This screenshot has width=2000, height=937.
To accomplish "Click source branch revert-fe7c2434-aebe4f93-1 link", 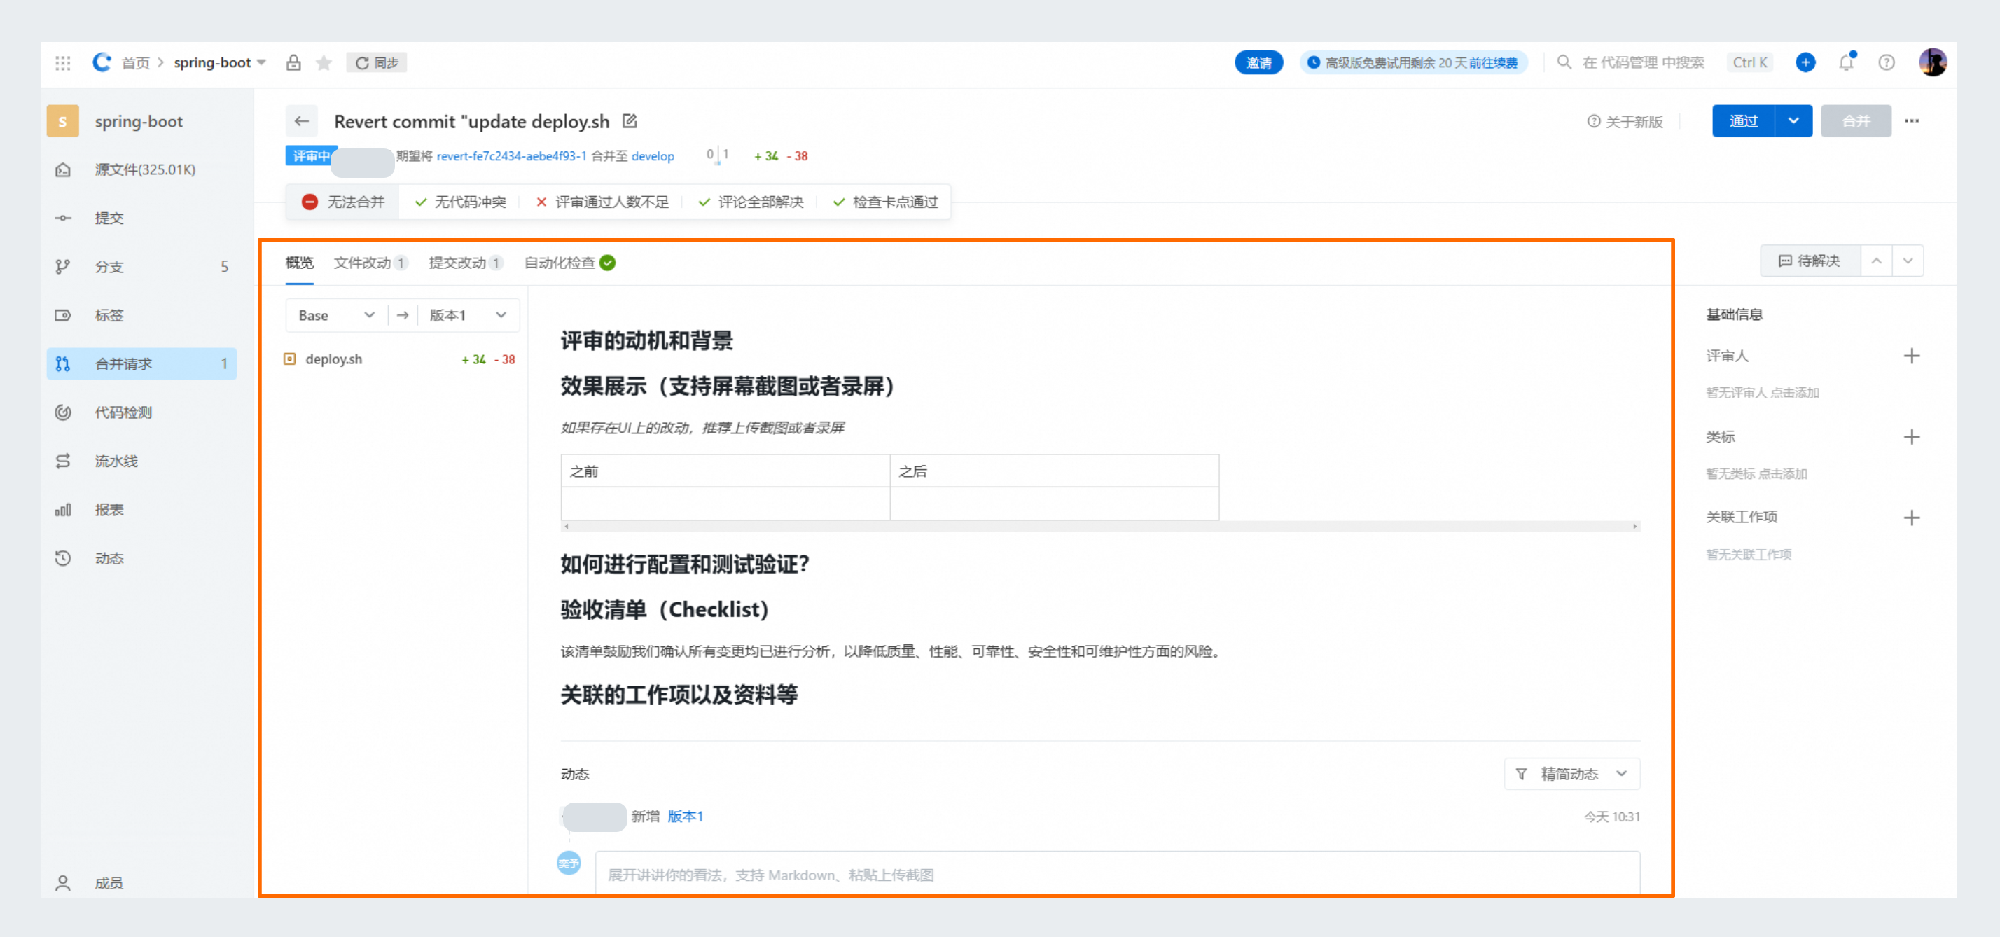I will (x=511, y=156).
